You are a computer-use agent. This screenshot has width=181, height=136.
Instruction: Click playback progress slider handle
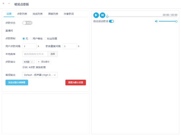107,17
